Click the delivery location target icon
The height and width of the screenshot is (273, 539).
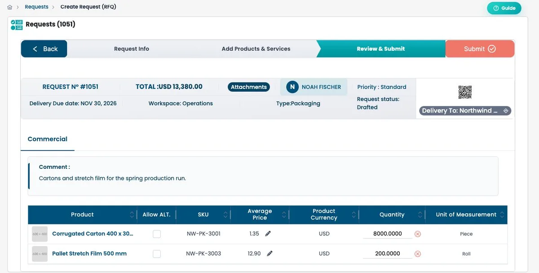pos(506,110)
